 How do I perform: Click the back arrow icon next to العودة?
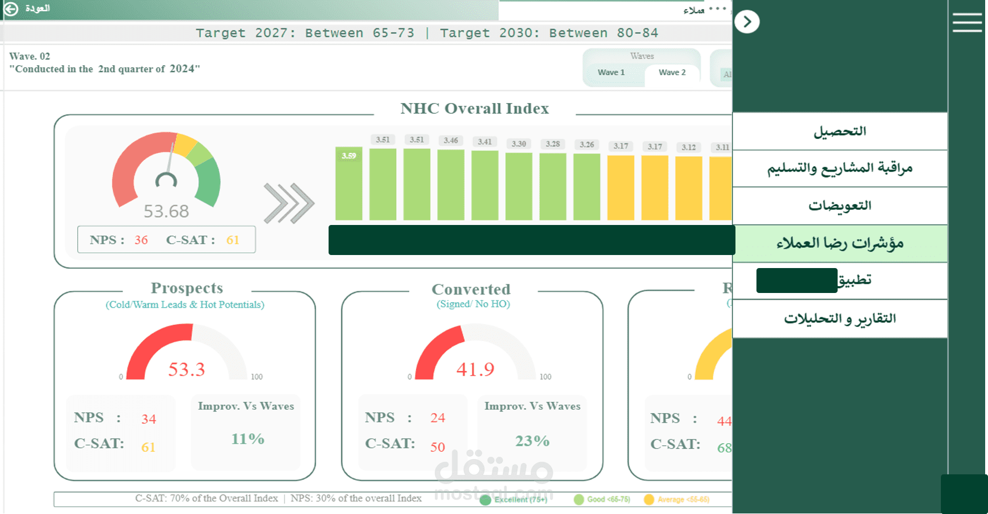tap(11, 9)
